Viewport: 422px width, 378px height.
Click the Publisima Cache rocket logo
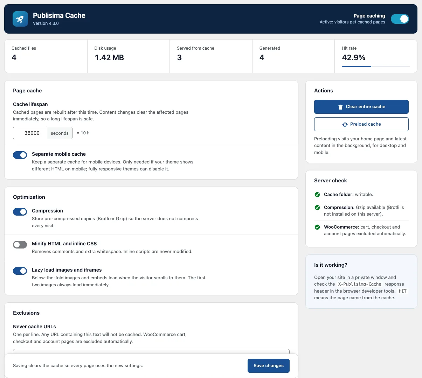tap(20, 19)
